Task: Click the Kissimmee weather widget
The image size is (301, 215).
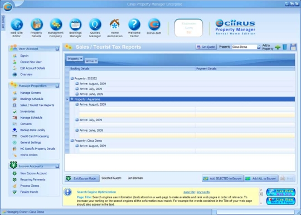Action: point(188,28)
